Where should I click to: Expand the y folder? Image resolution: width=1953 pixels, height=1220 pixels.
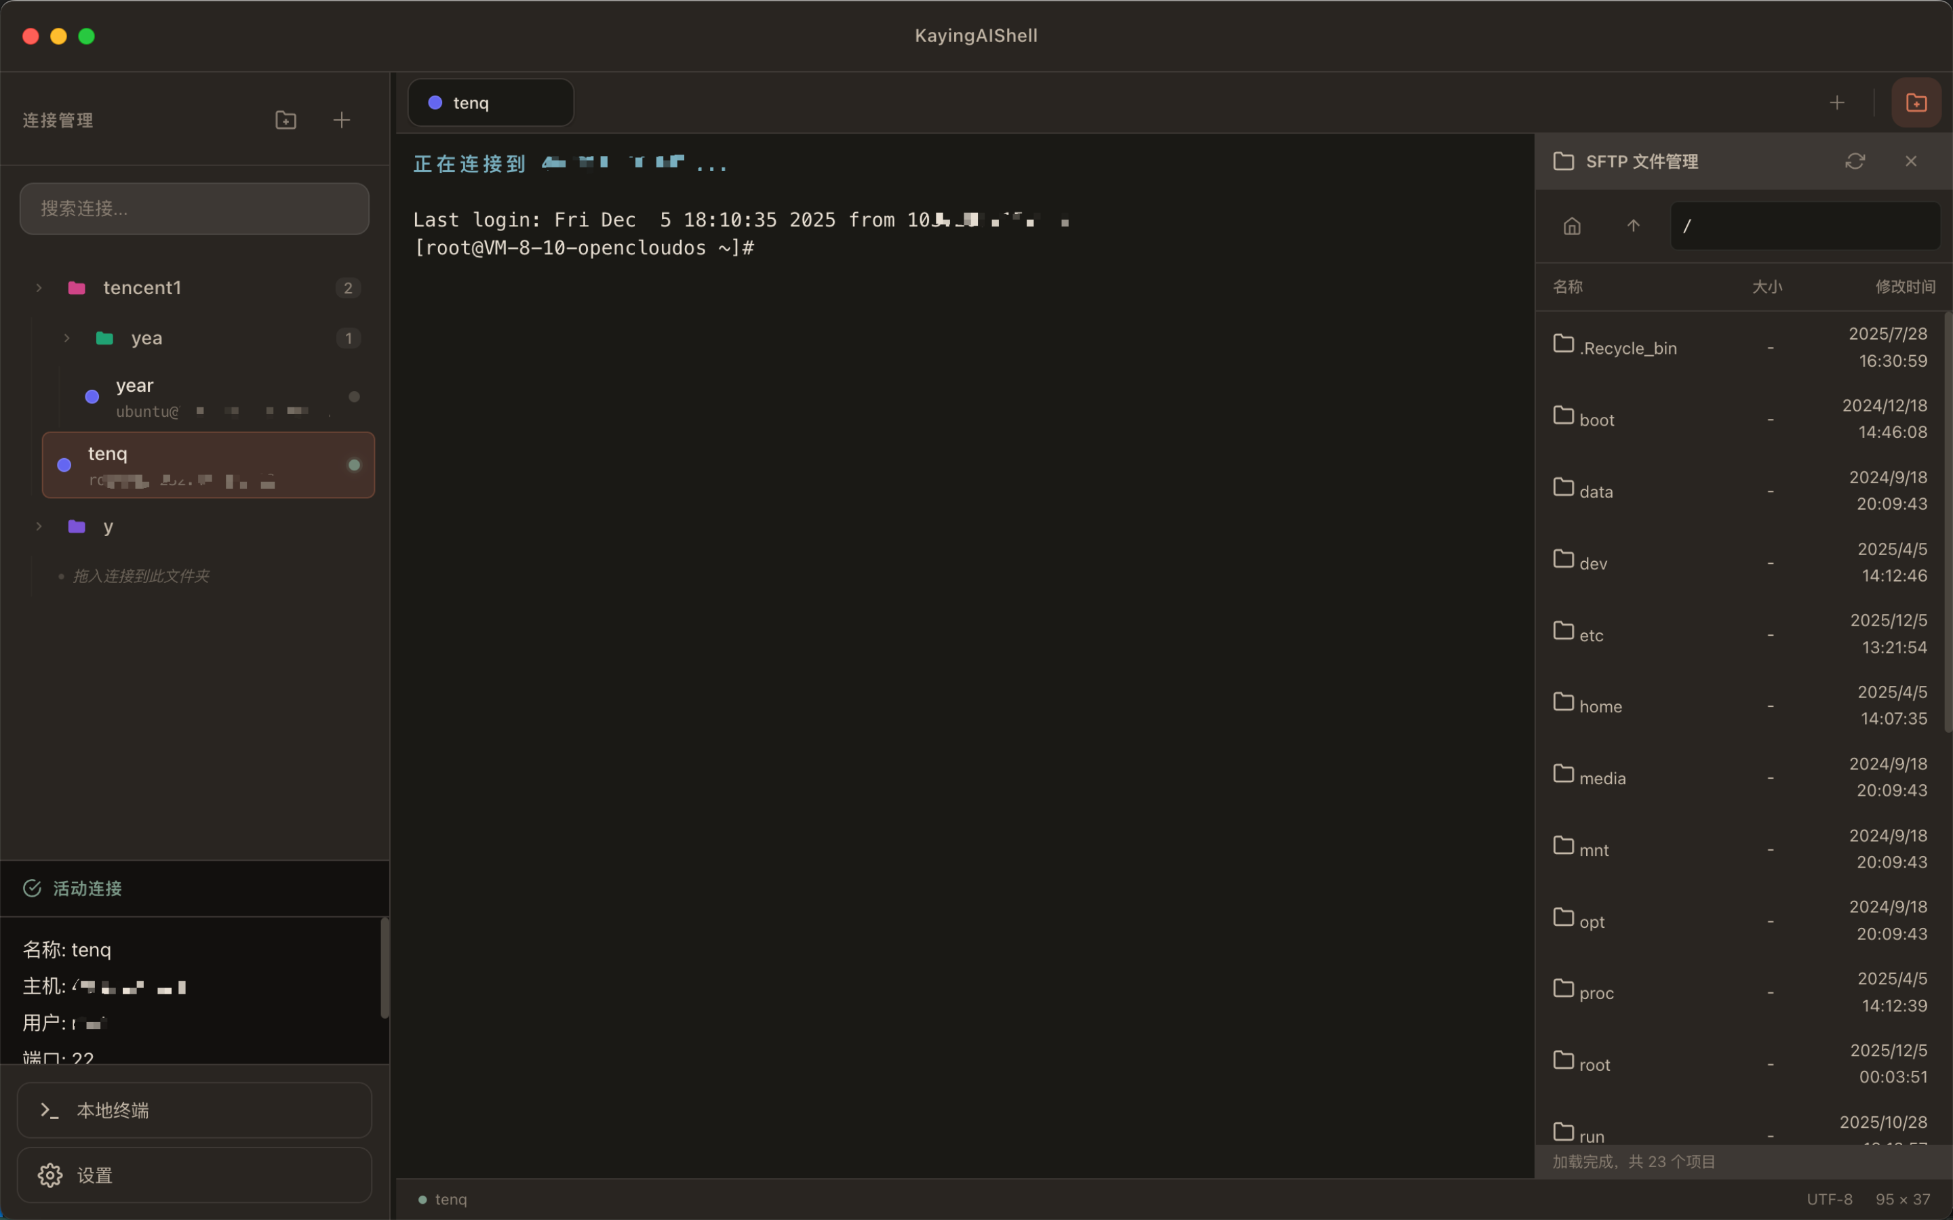39,527
